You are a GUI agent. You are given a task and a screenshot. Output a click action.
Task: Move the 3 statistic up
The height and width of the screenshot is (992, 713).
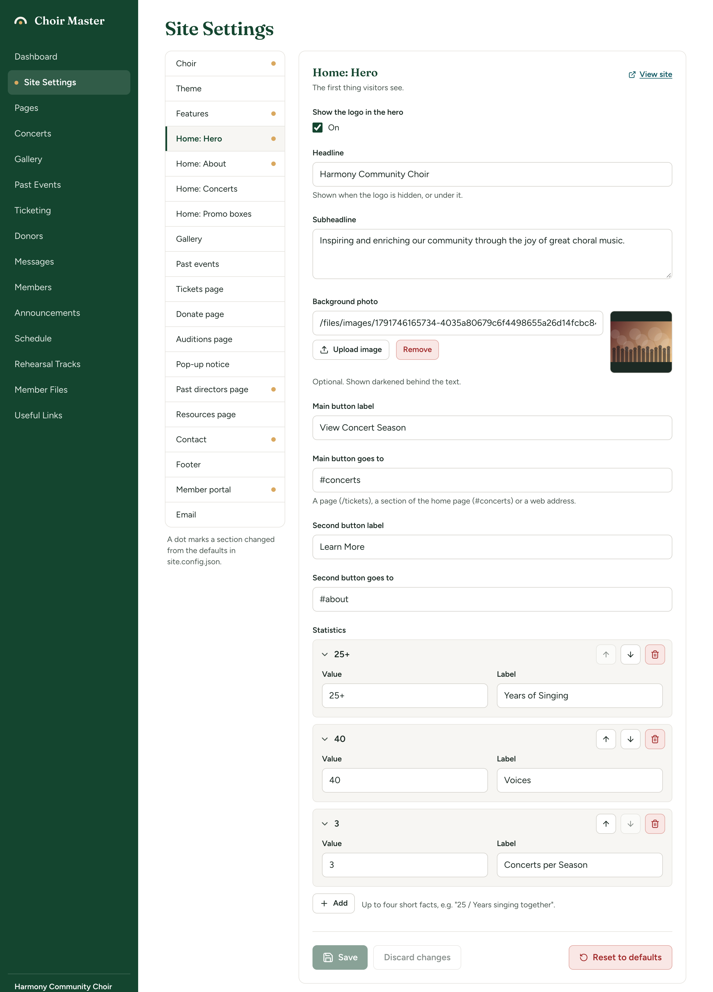click(605, 824)
